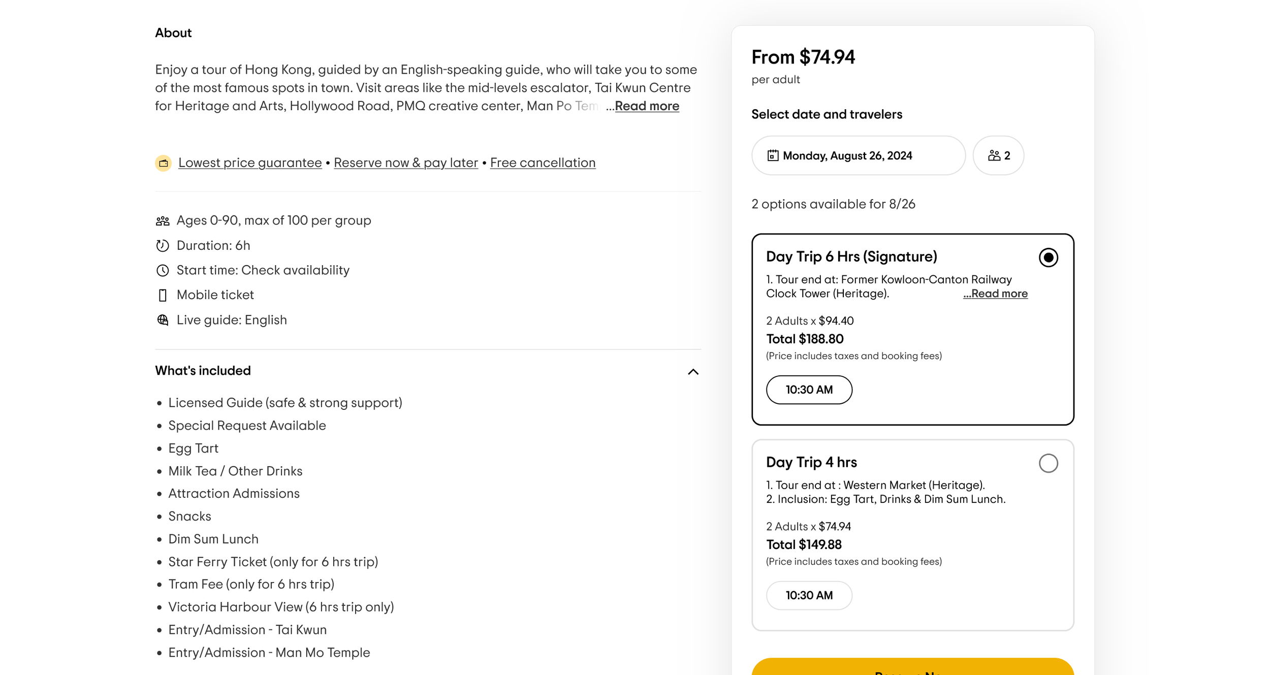Select Day Trip 4 hrs radio button
The image size is (1270, 675).
point(1048,463)
